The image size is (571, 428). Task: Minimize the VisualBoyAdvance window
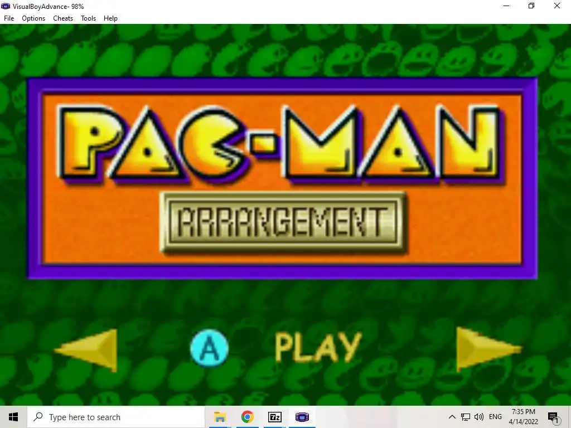point(506,6)
